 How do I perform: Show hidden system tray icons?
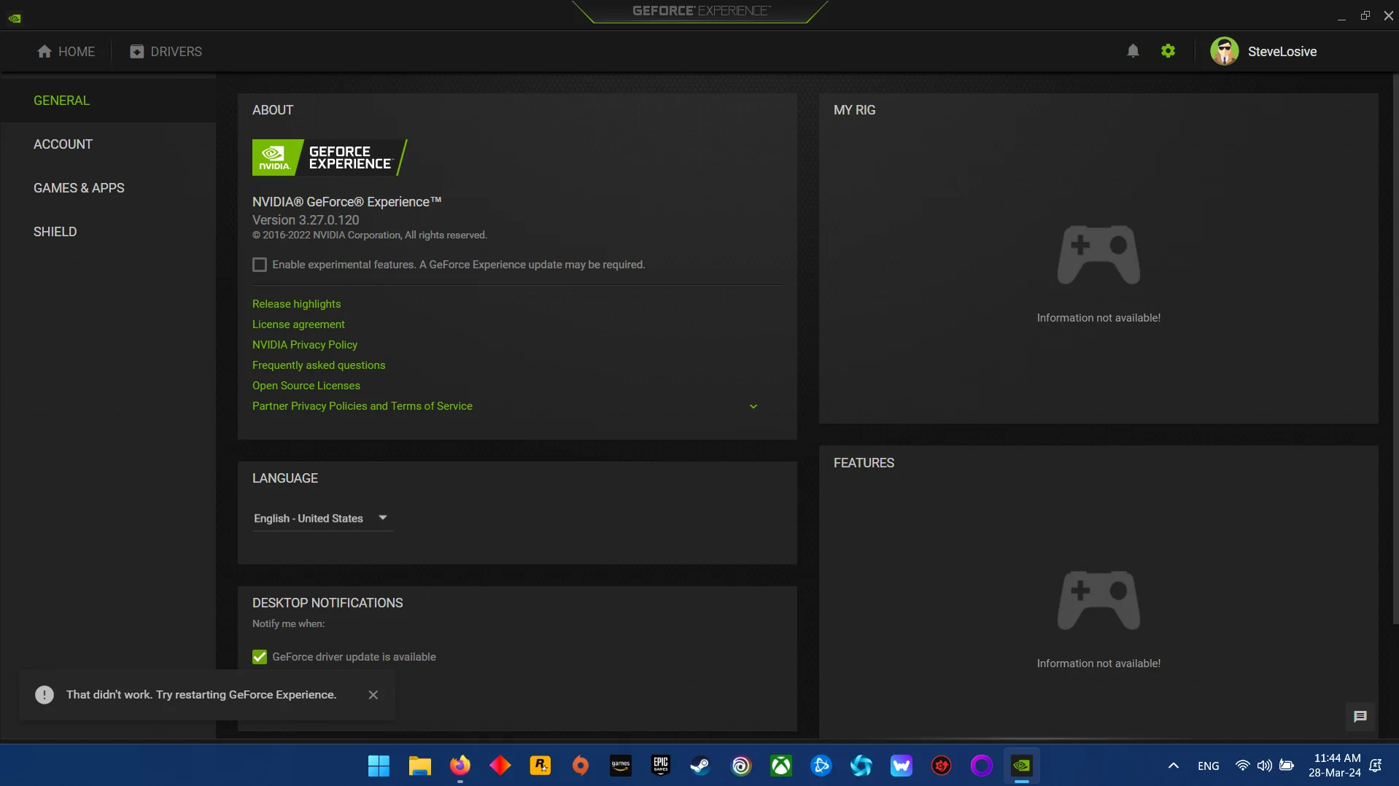pos(1174,766)
